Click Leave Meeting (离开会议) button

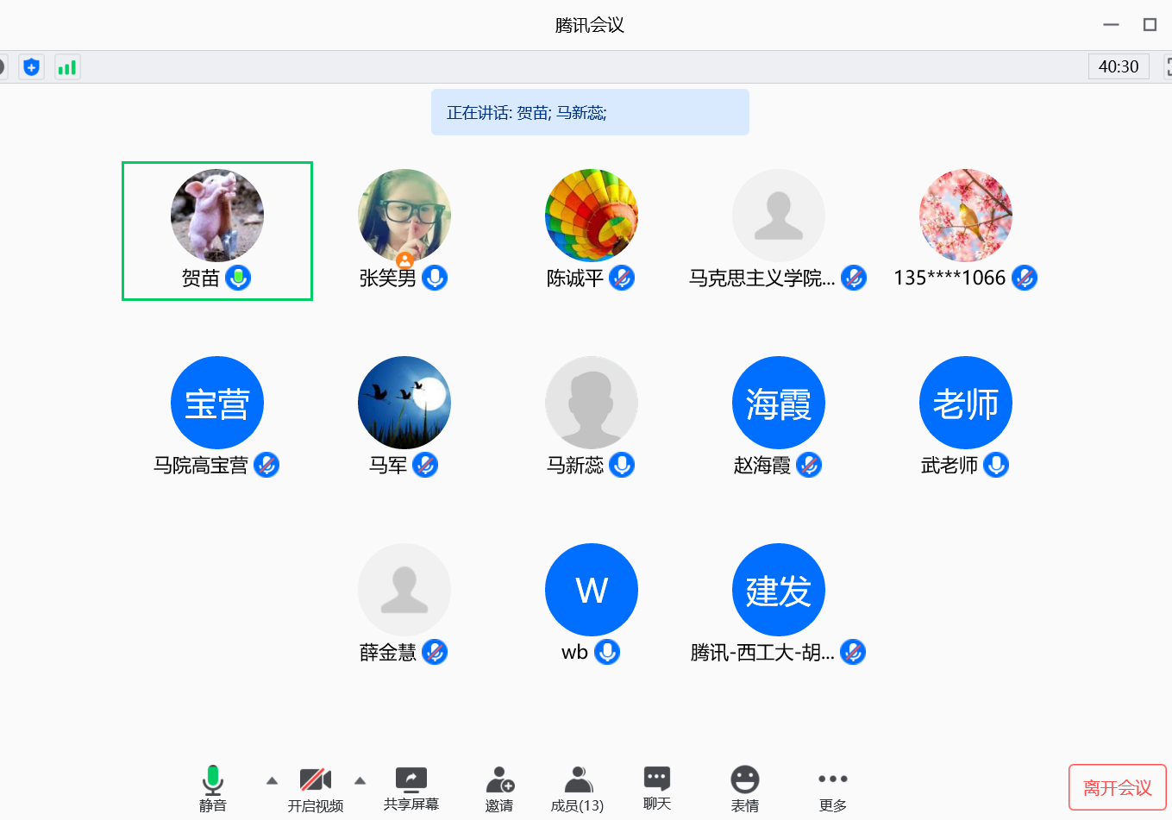click(x=1117, y=787)
